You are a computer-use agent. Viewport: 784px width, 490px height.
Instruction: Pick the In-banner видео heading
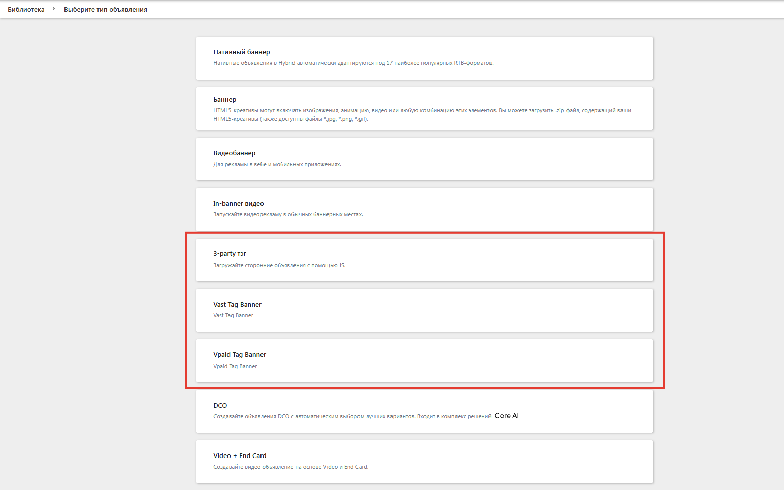(238, 204)
